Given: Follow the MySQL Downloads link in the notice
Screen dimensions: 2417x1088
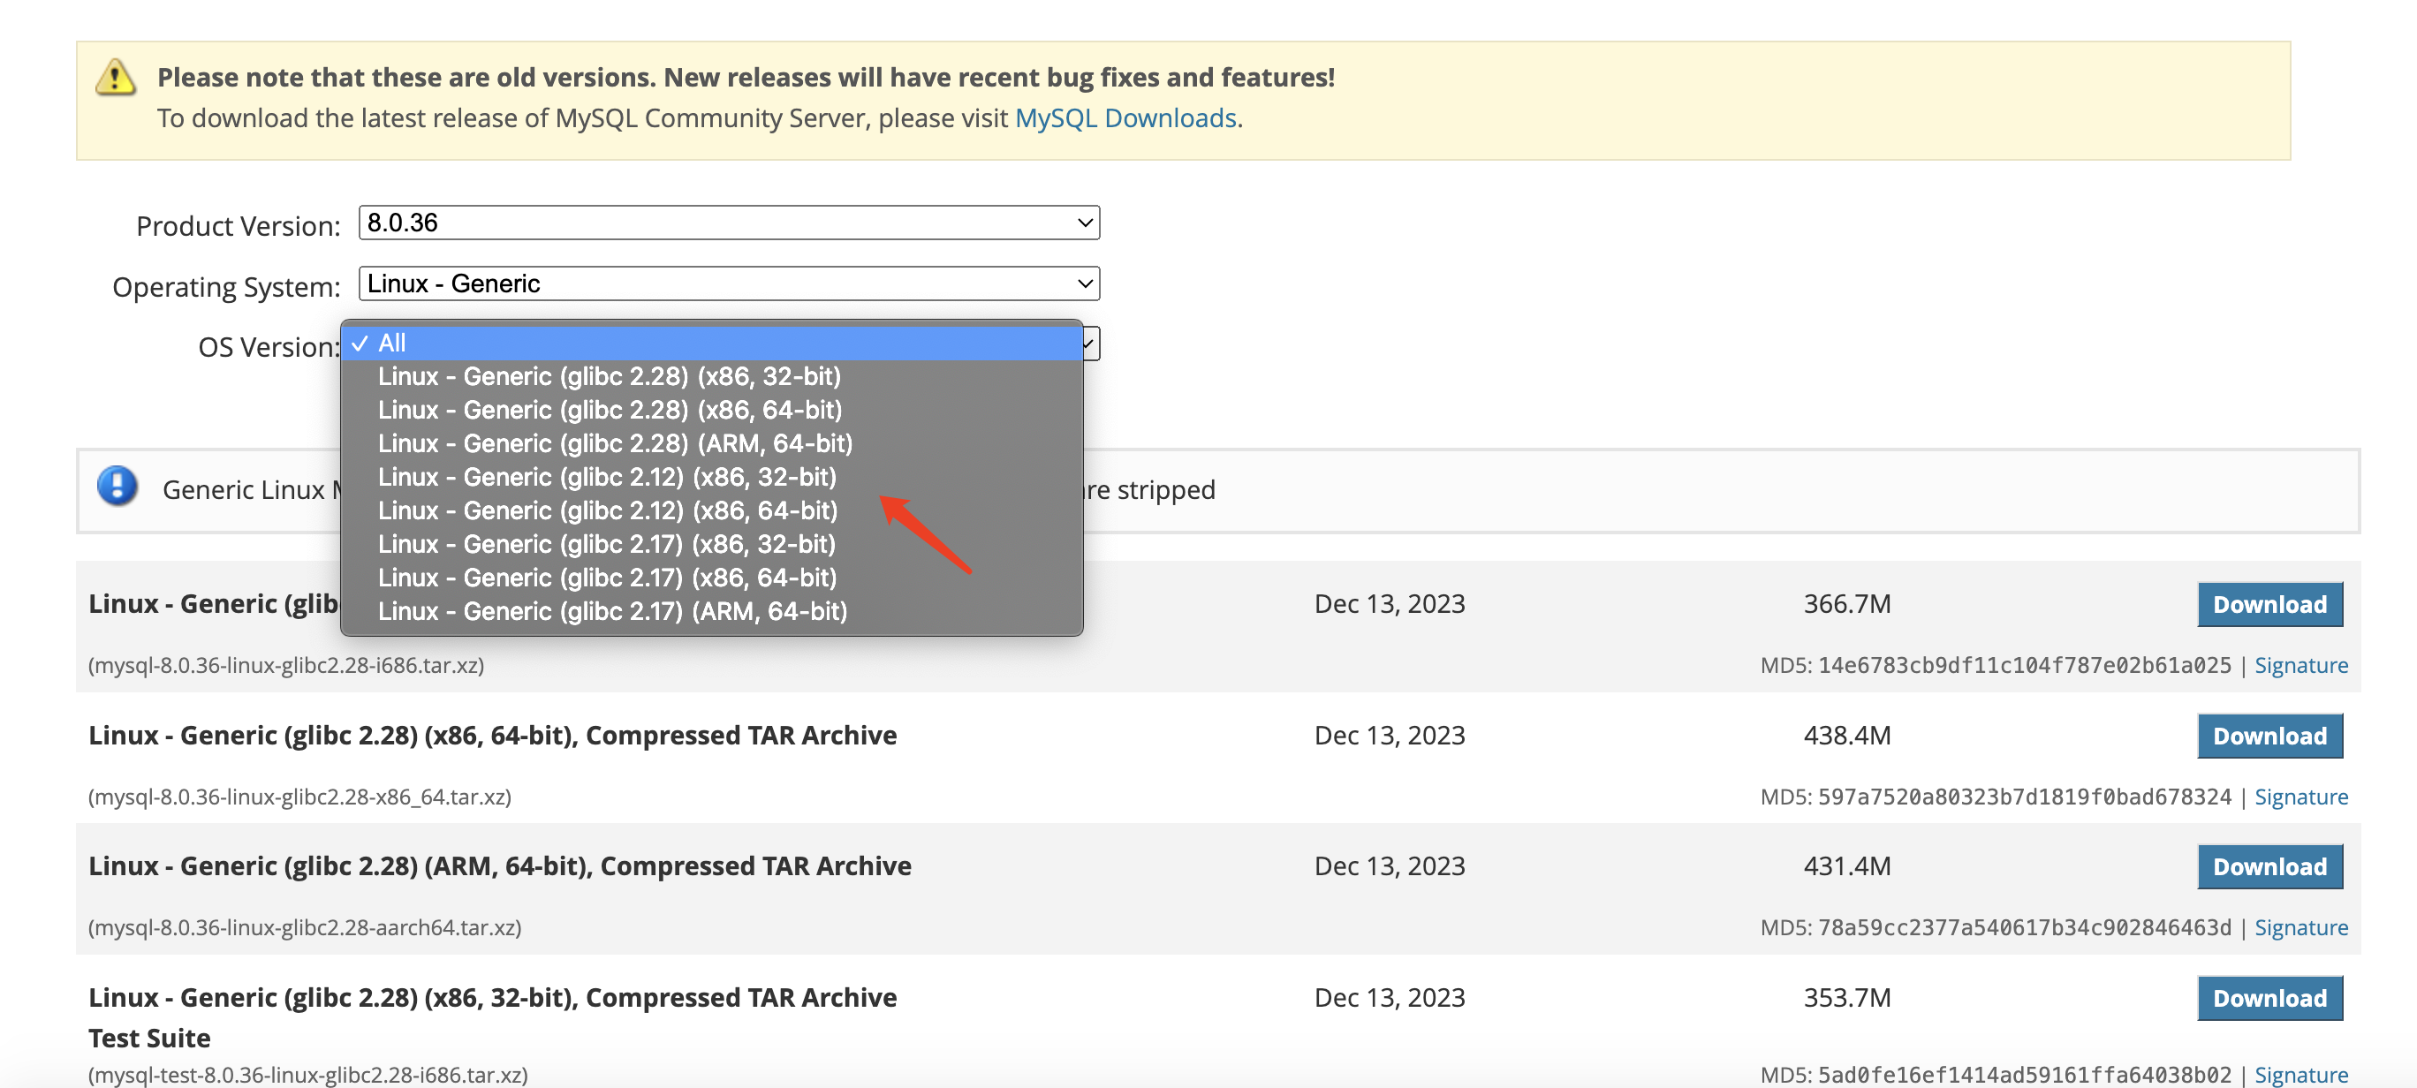Looking at the screenshot, I should coord(1125,118).
